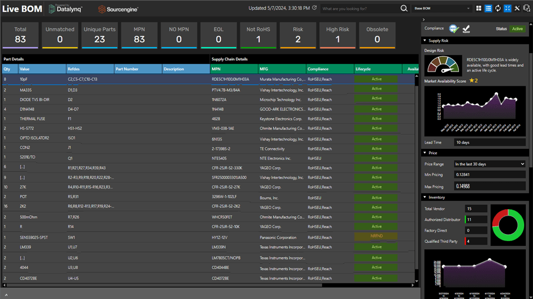Sort by the Qty column header
The height and width of the screenshot is (299, 533).
tap(10, 69)
